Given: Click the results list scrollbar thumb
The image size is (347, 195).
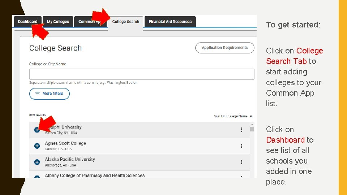Looking at the screenshot, I should [x=252, y=129].
